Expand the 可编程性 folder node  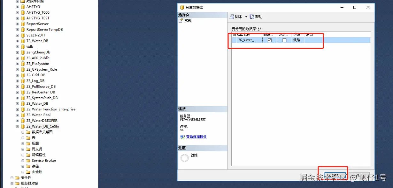23,155
